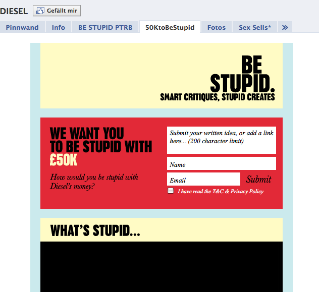Click the £50K amount text
The height and width of the screenshot is (292, 319).
coord(64,160)
